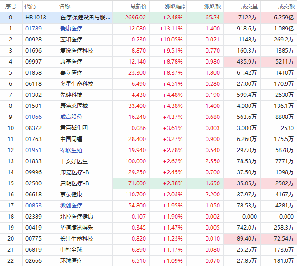Open stock code link 00853
297x266 pixels.
pos(33,206)
